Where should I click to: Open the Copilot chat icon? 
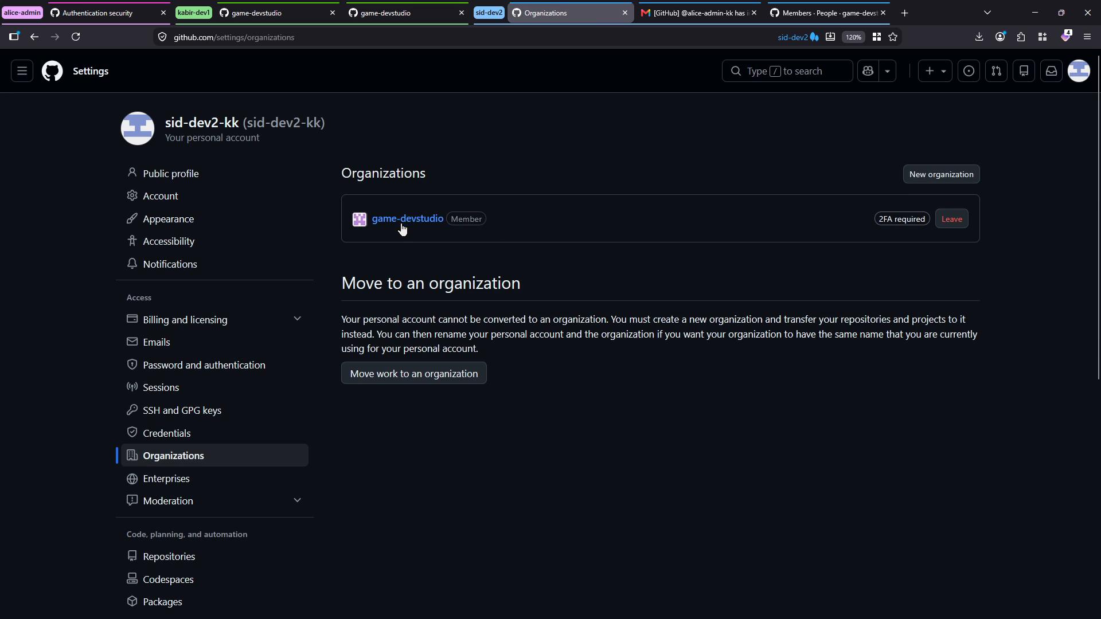tap(868, 71)
